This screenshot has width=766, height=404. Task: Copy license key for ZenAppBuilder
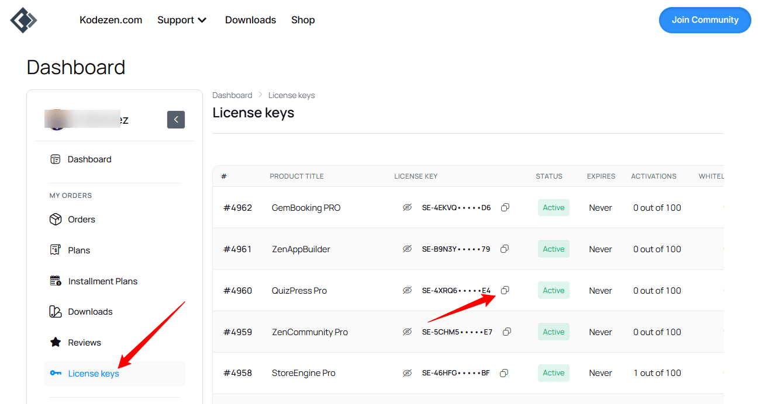click(x=505, y=249)
